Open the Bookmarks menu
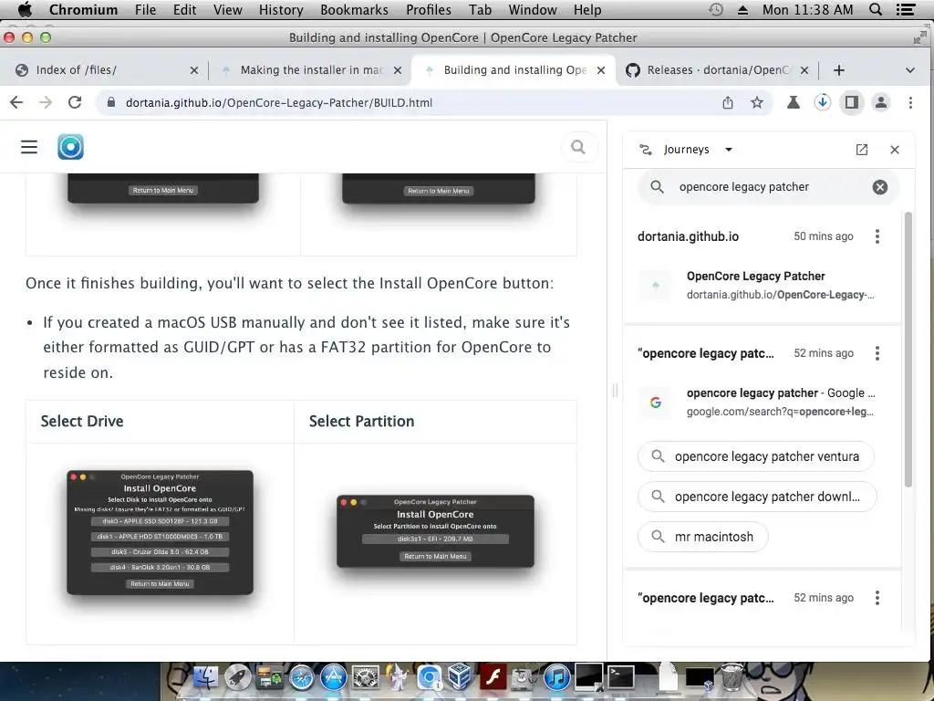This screenshot has width=934, height=701. tap(354, 9)
